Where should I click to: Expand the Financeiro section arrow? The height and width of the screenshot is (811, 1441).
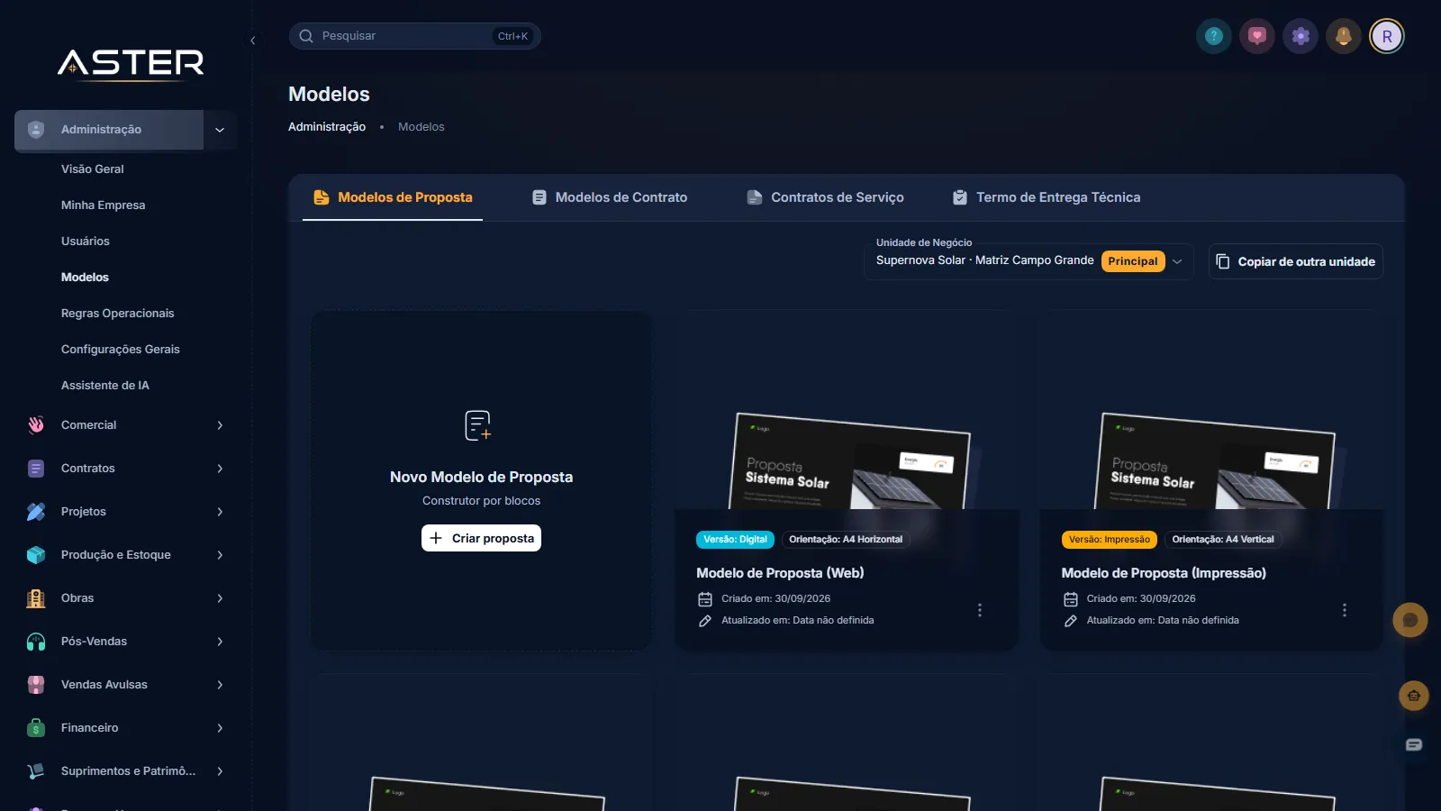coord(220,728)
